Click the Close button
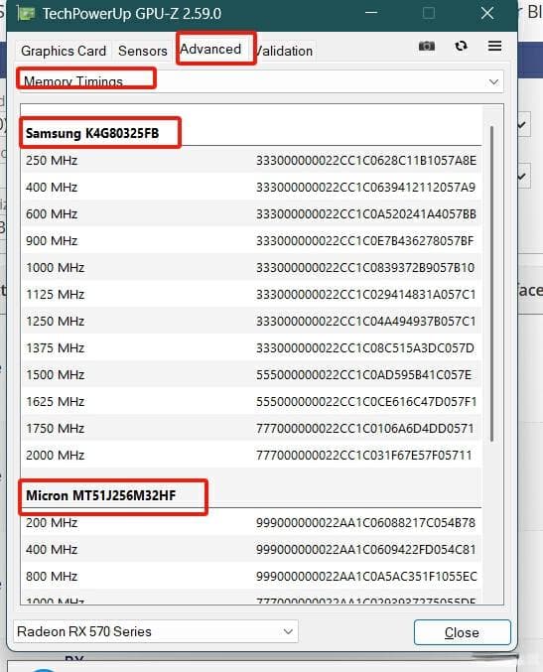The width and height of the screenshot is (543, 672). (x=462, y=632)
